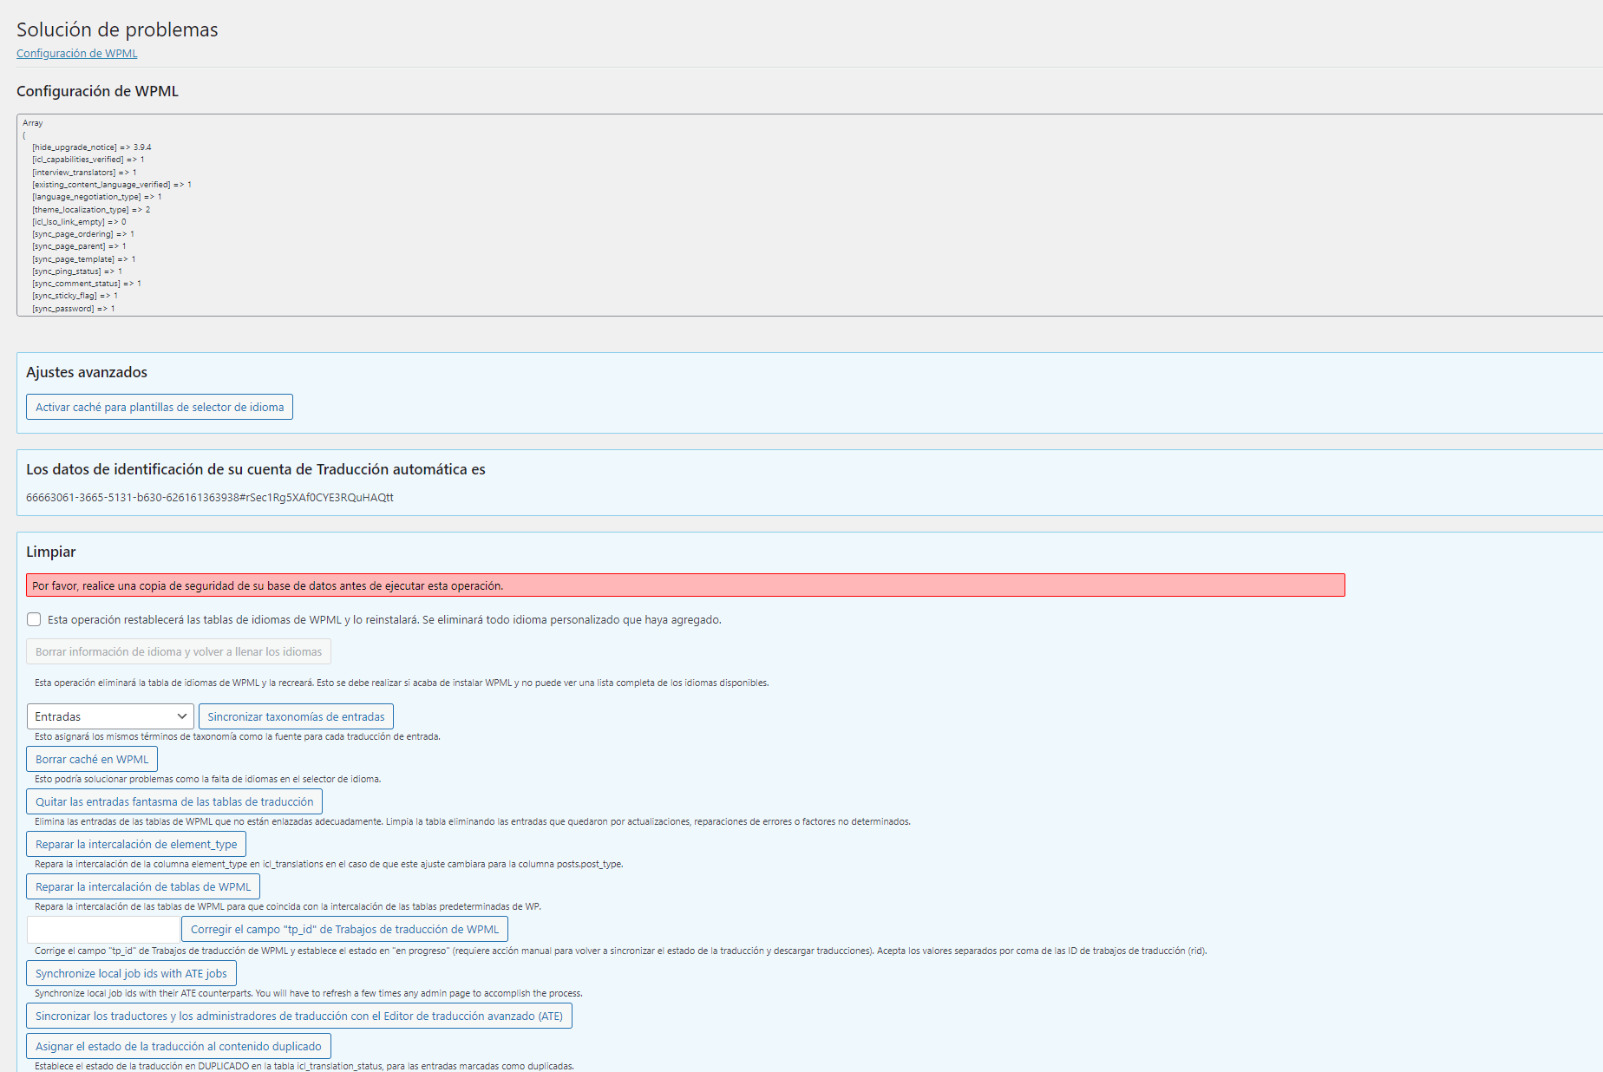Viewport: 1603px width, 1072px height.
Task: Click Reparar la intercalación de tablas de WPML
Action: point(143,886)
